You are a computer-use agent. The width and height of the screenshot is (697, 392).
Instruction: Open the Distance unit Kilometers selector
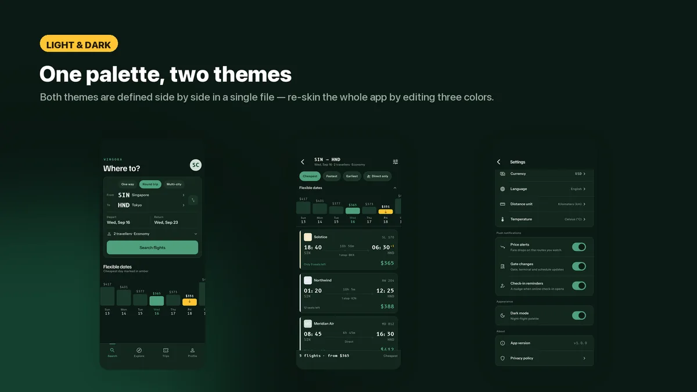click(x=572, y=204)
